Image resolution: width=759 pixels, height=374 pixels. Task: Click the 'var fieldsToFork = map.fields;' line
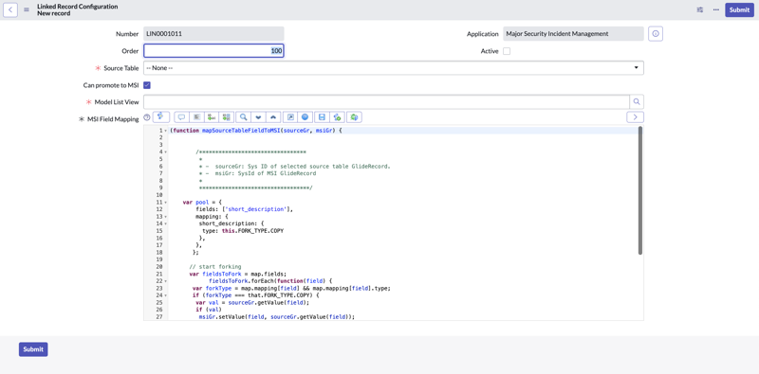click(x=238, y=274)
